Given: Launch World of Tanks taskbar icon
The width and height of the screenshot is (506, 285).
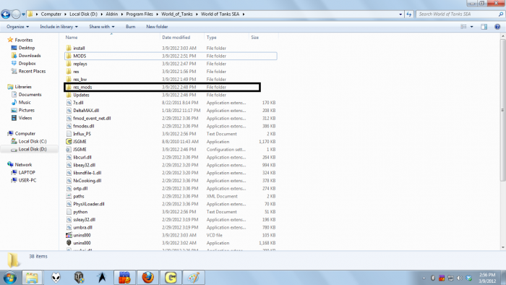Looking at the screenshot, I should pos(79,277).
